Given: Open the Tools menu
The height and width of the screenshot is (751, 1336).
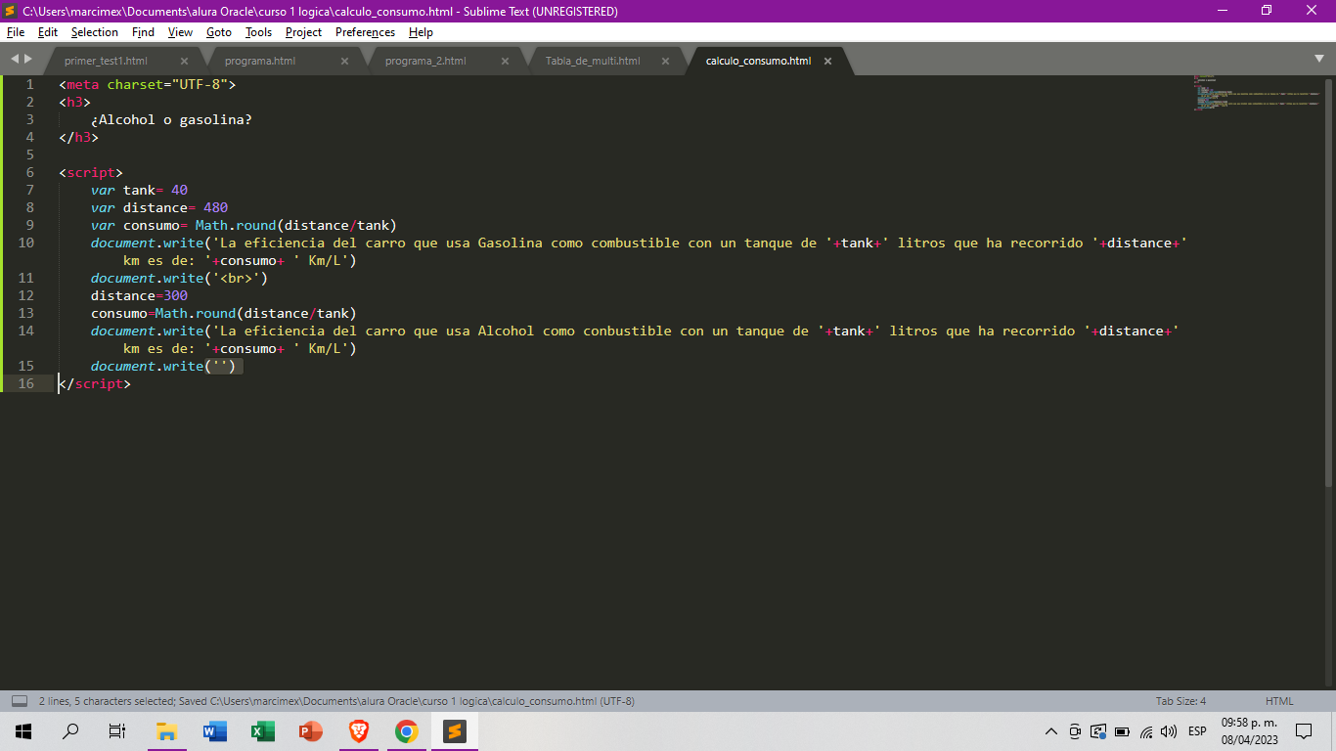Looking at the screenshot, I should (x=259, y=32).
